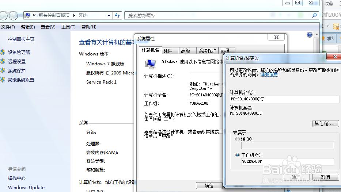Click the shield icon beside 高级系统设置
The width and height of the screenshot is (341, 192).
3,80
